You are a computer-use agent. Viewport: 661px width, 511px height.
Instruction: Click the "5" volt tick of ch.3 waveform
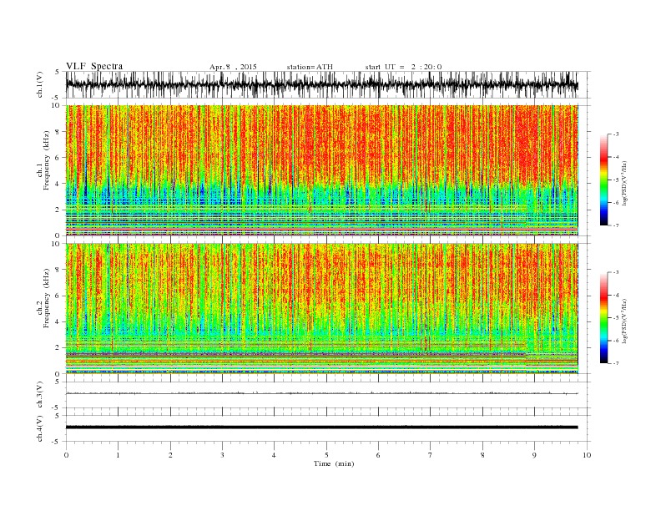58,382
